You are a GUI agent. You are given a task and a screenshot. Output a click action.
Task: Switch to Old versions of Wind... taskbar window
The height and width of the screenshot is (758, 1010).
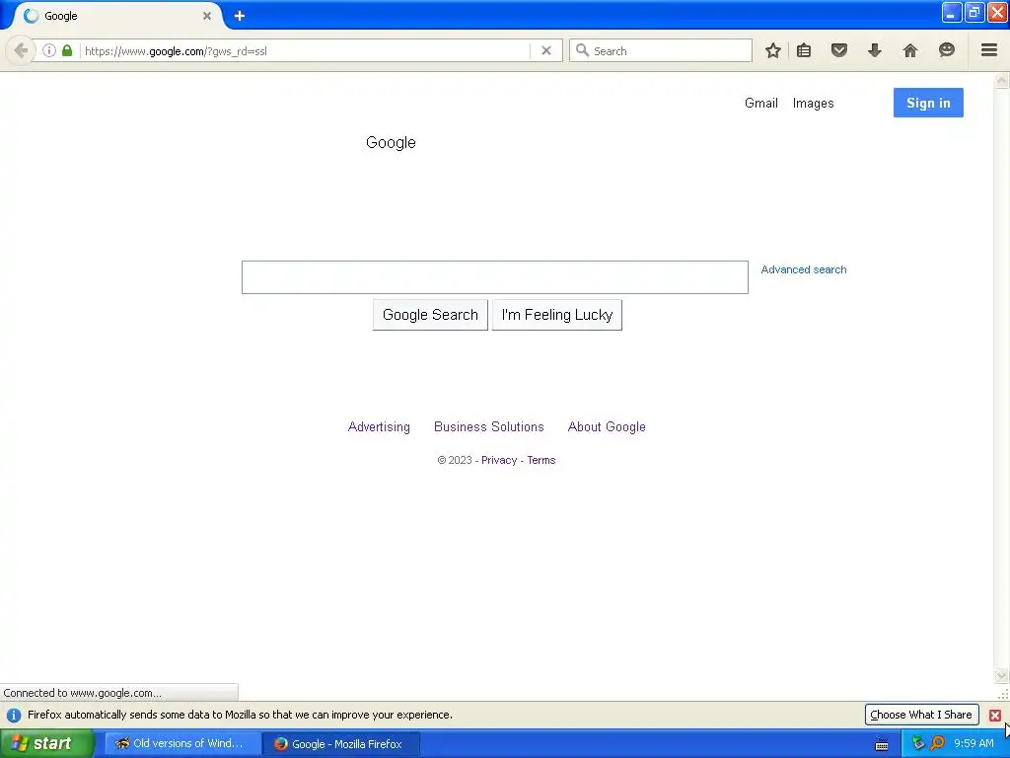(182, 744)
